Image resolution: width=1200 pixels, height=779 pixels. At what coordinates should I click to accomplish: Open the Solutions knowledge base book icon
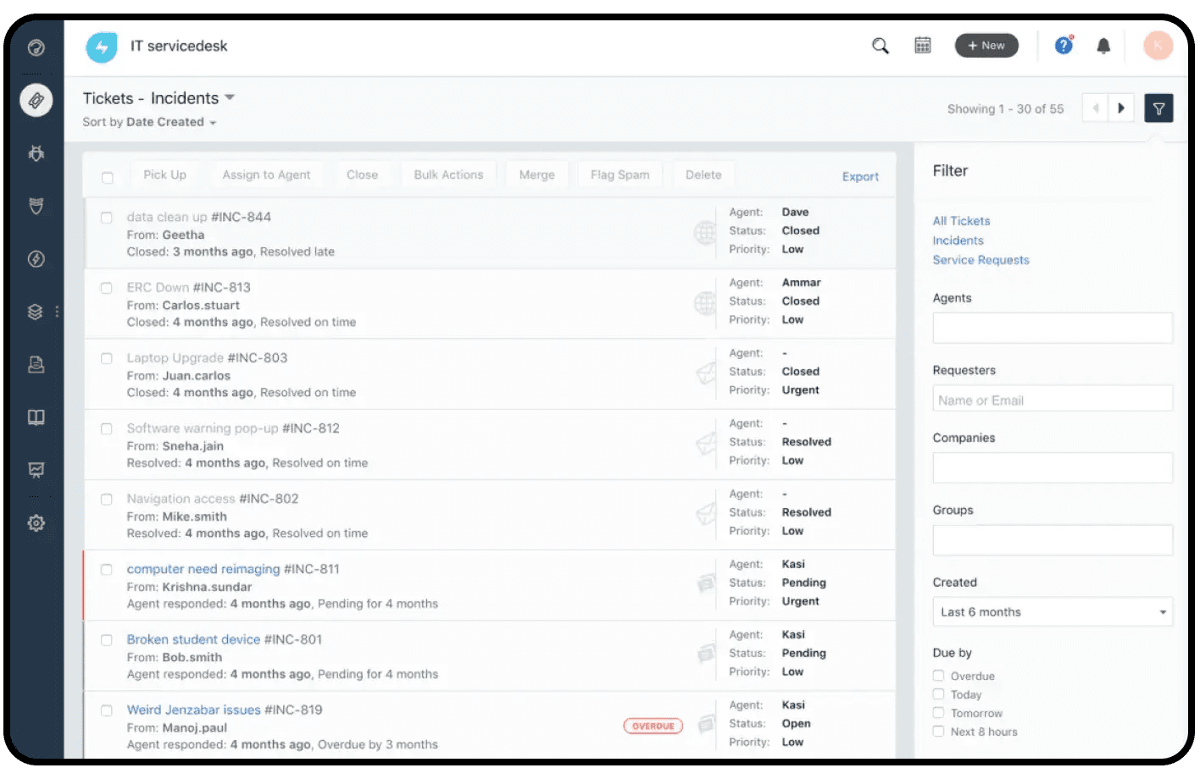(x=36, y=417)
